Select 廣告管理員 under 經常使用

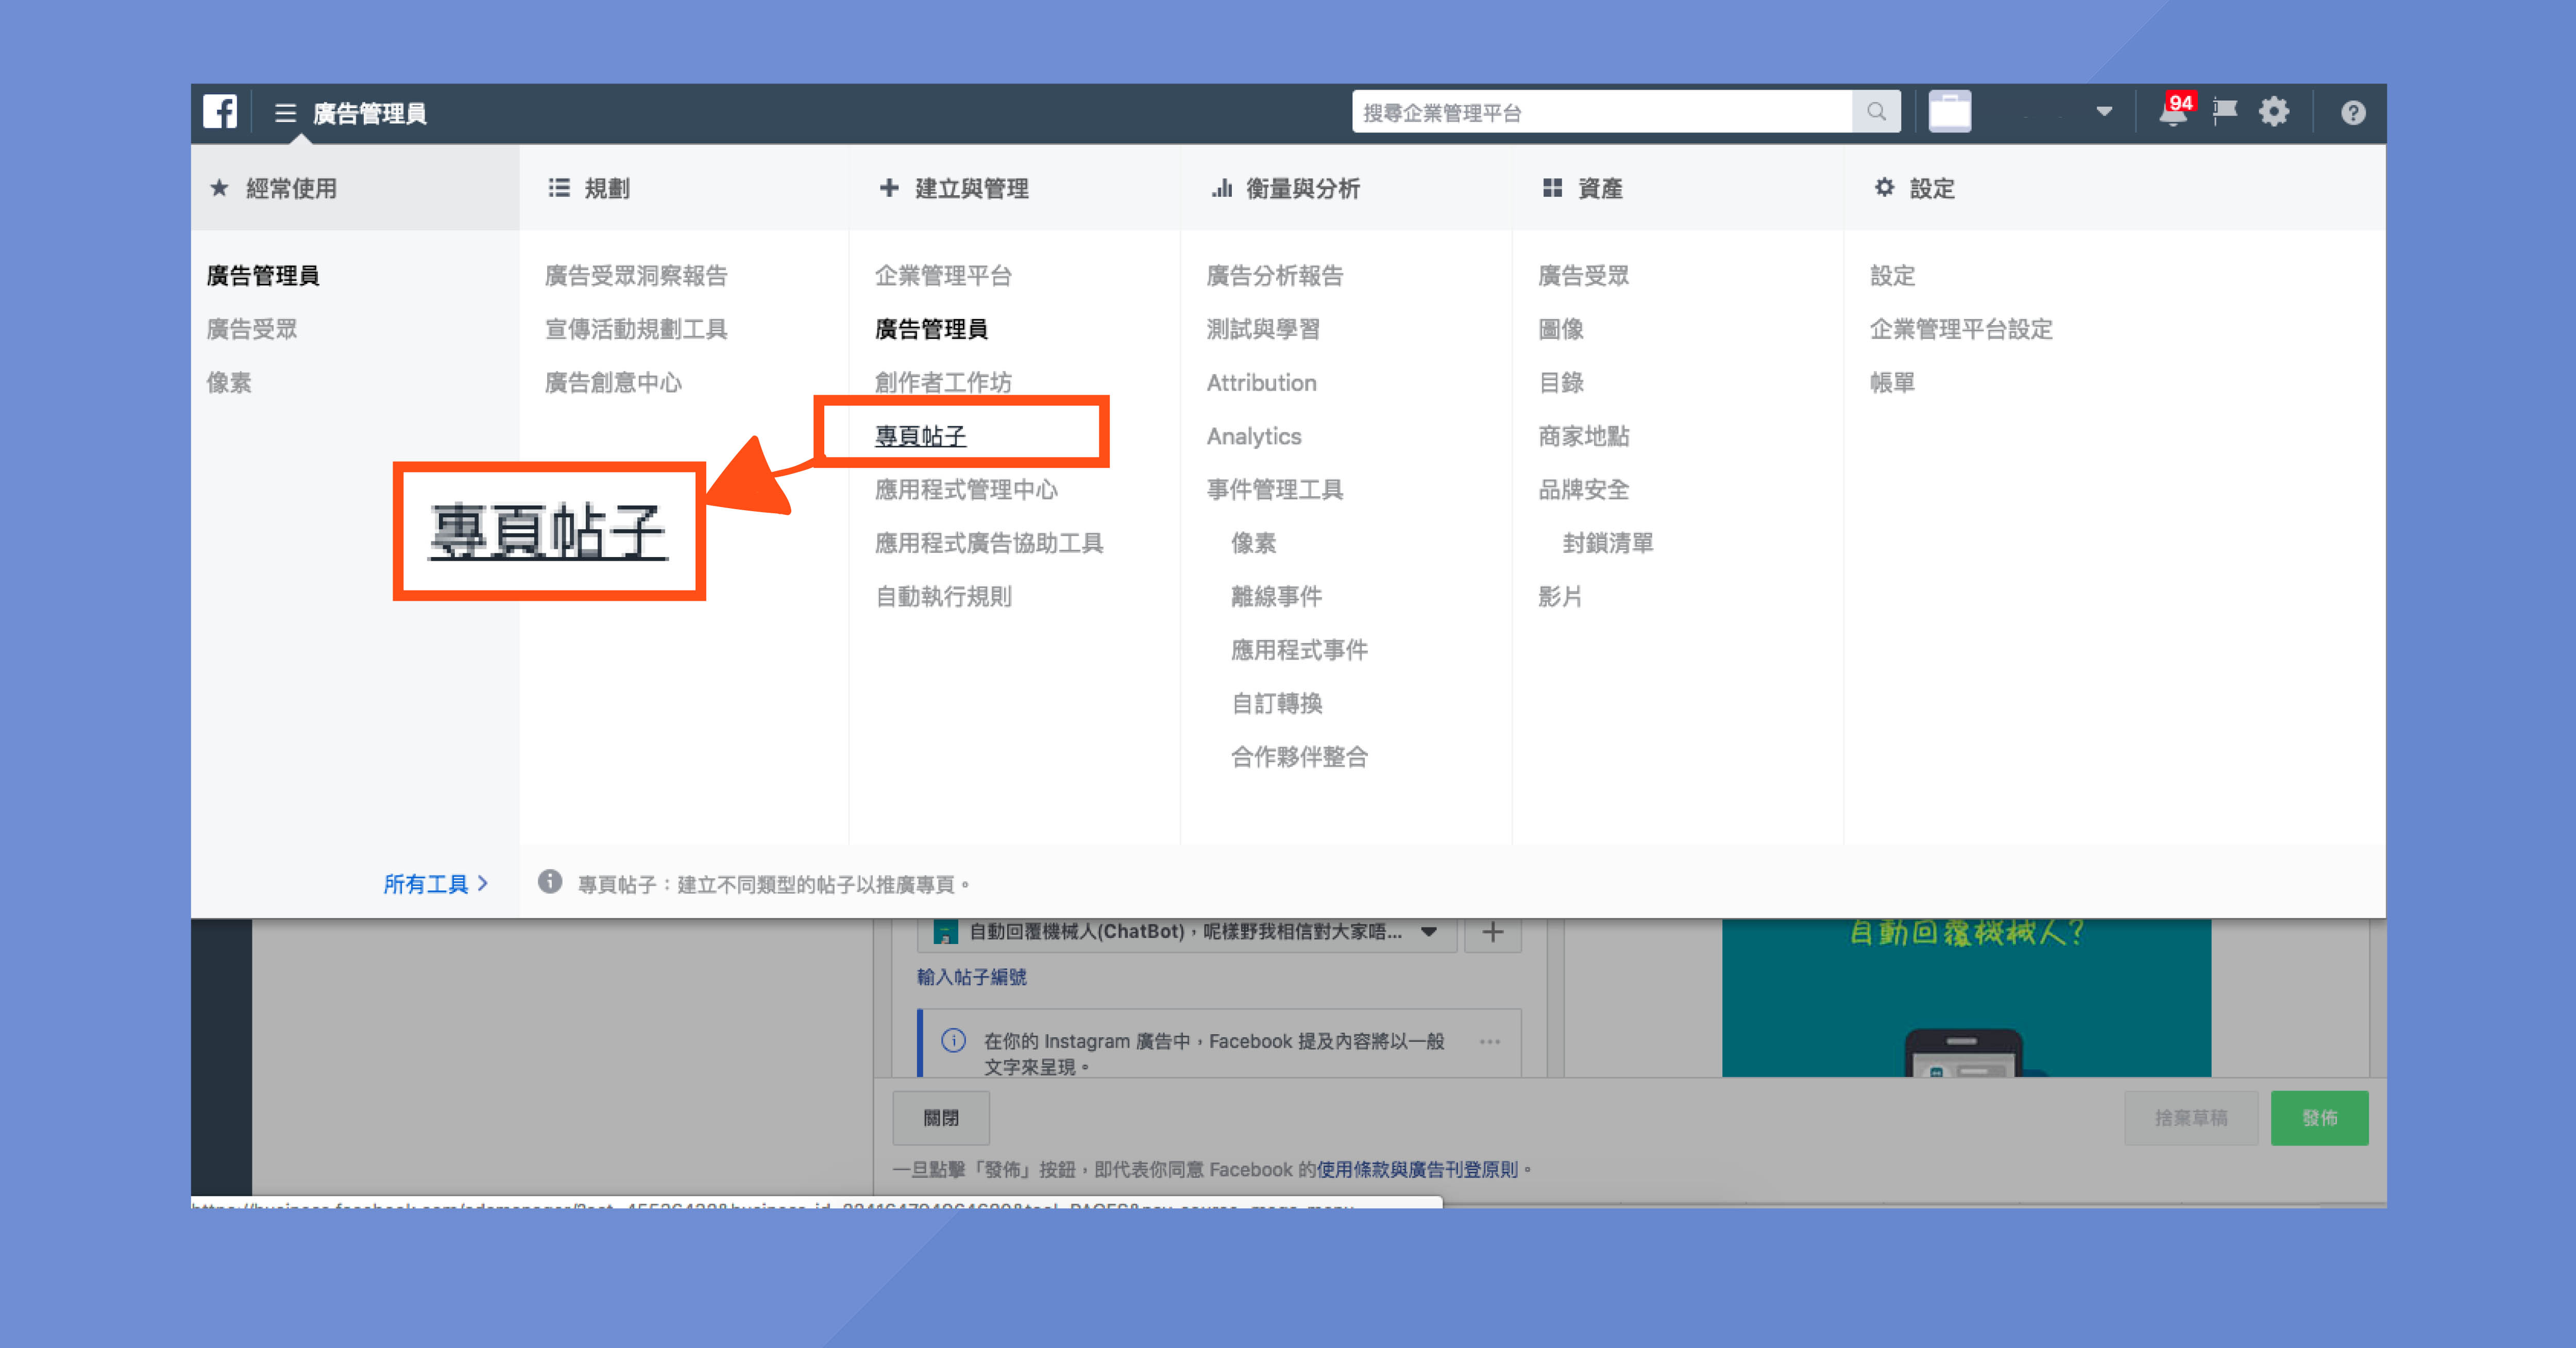[x=263, y=276]
